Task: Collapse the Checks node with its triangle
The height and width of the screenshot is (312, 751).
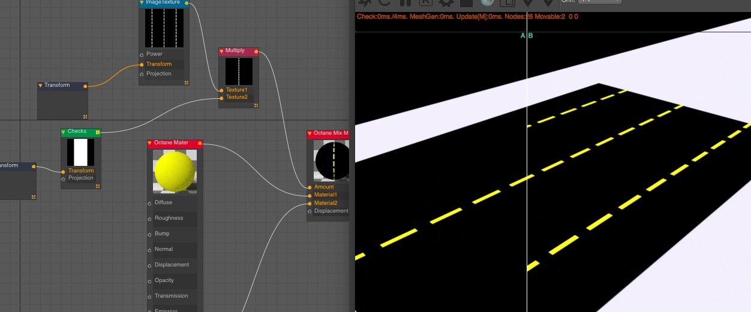Action: tap(64, 132)
